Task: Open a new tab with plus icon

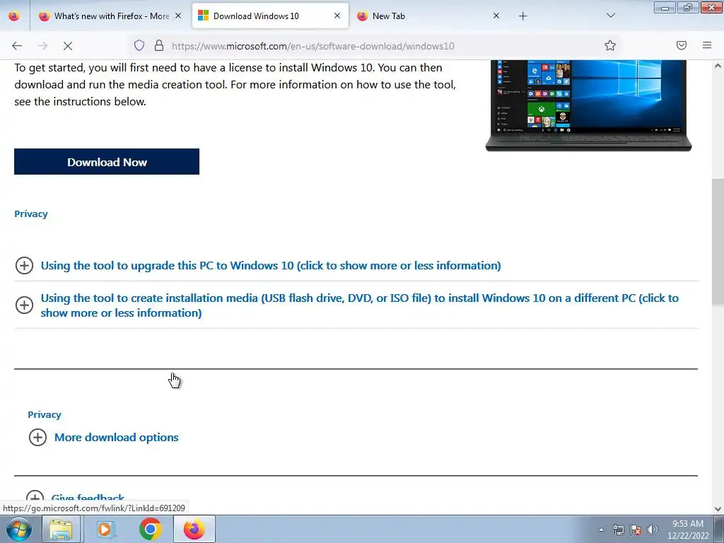Action: [x=522, y=16]
